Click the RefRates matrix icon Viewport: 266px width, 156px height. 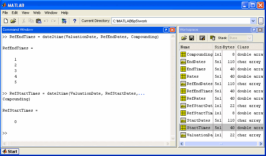coord(183,98)
